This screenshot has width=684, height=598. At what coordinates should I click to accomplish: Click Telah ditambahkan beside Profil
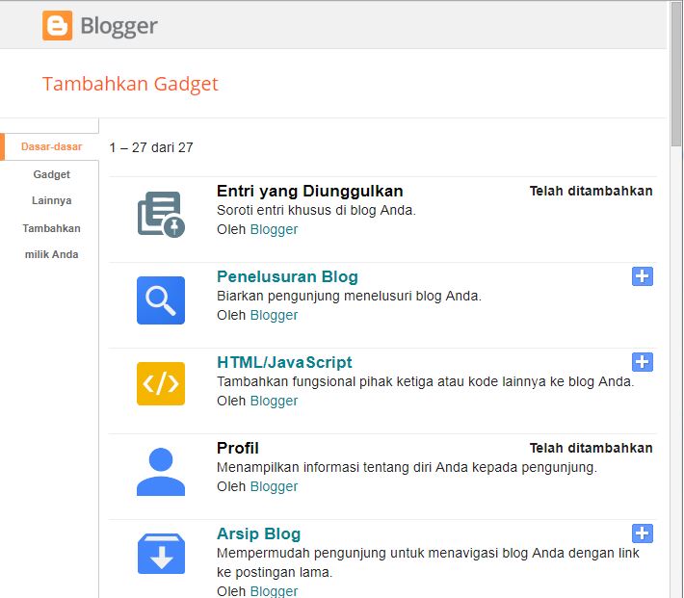[x=592, y=448]
